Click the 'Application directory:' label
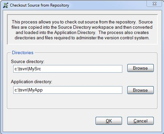 [x=31, y=82]
